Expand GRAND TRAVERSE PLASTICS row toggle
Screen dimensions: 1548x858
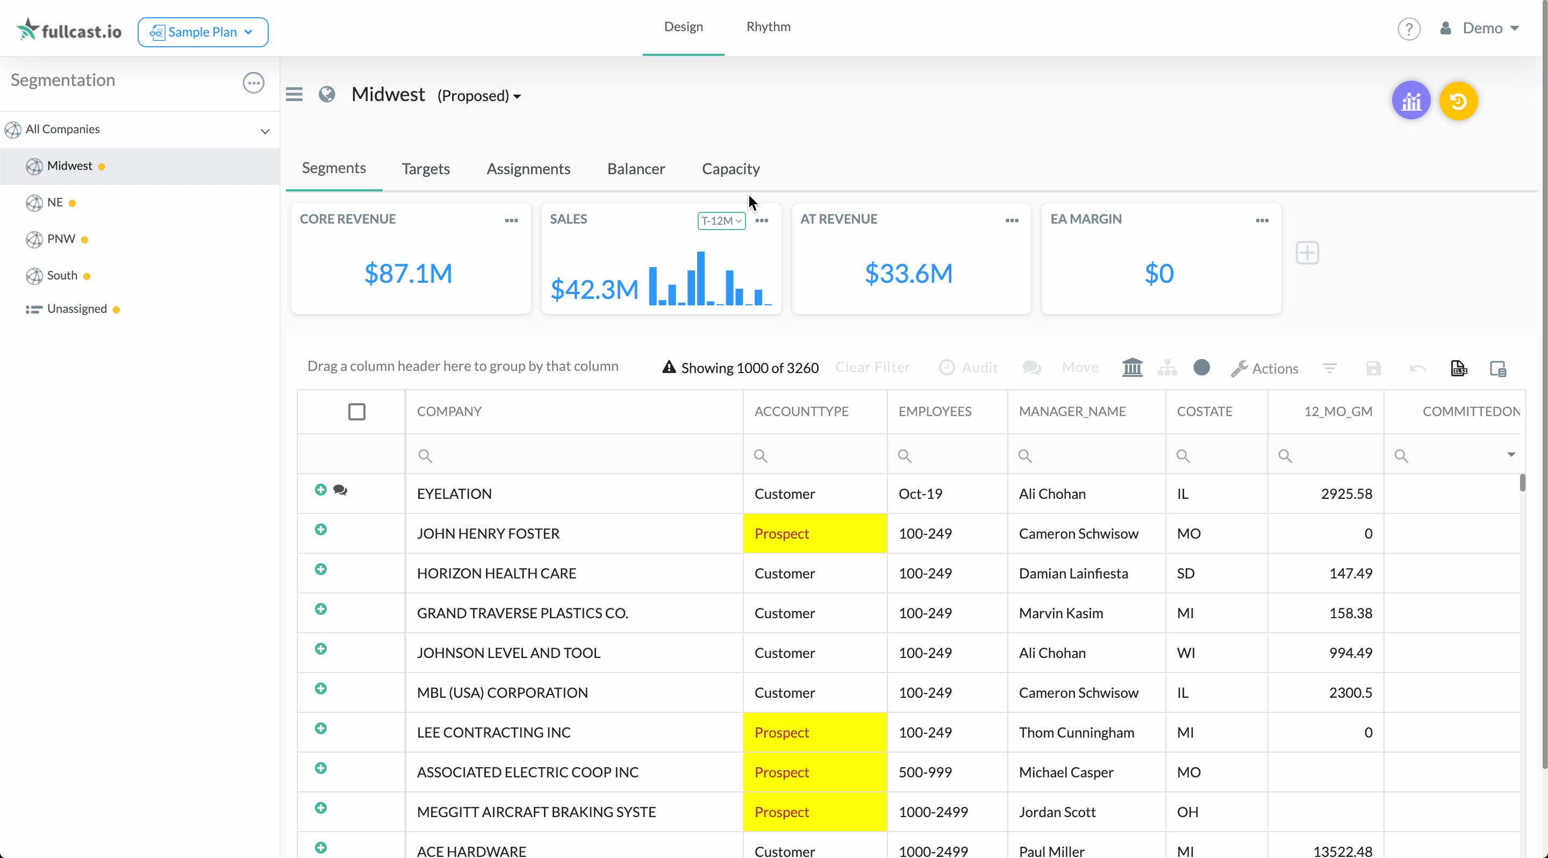pyautogui.click(x=320, y=609)
